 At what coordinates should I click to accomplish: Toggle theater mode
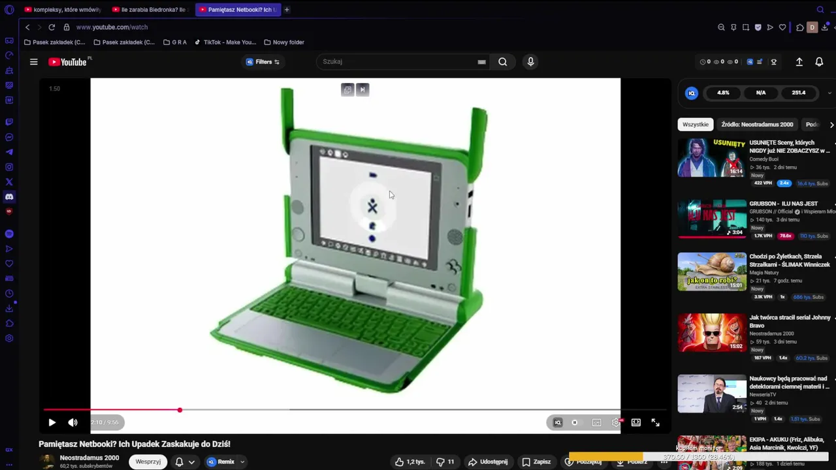click(x=636, y=422)
